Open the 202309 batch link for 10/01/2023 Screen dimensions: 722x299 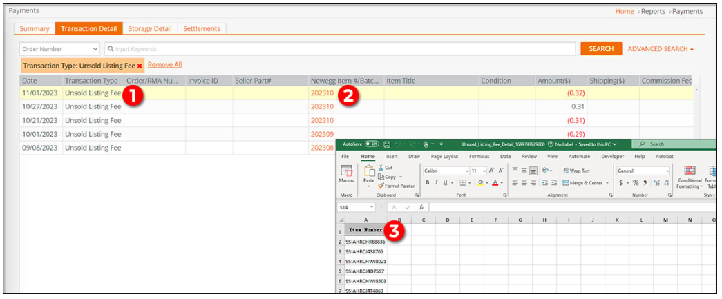(323, 135)
